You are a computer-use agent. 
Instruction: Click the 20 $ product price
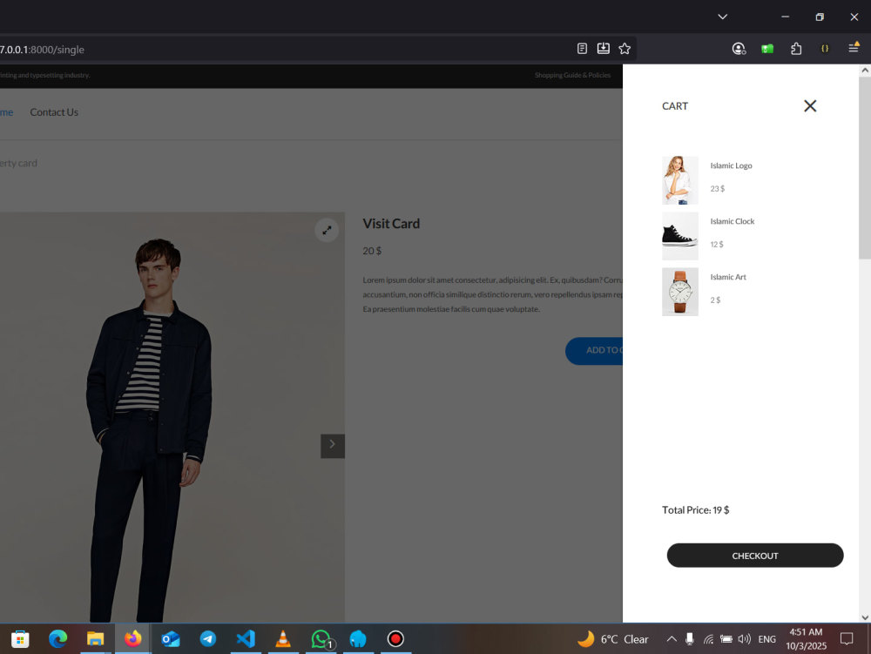click(x=372, y=251)
